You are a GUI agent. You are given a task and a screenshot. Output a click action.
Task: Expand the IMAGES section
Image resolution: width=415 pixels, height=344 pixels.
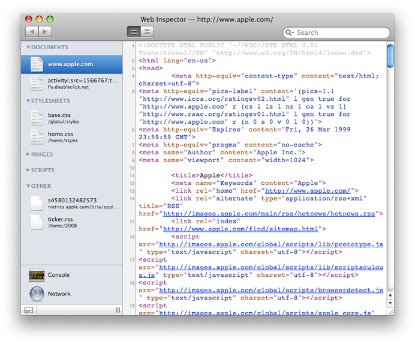(x=28, y=154)
